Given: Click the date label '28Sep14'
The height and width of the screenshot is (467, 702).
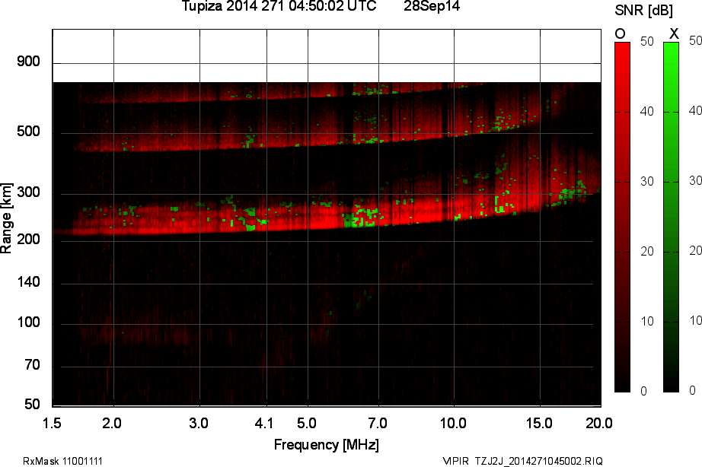Looking at the screenshot, I should [x=432, y=6].
